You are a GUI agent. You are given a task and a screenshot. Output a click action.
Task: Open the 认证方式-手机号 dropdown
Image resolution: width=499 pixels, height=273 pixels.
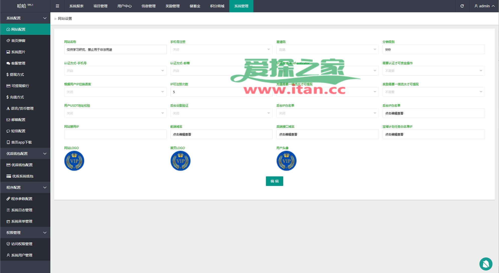115,71
